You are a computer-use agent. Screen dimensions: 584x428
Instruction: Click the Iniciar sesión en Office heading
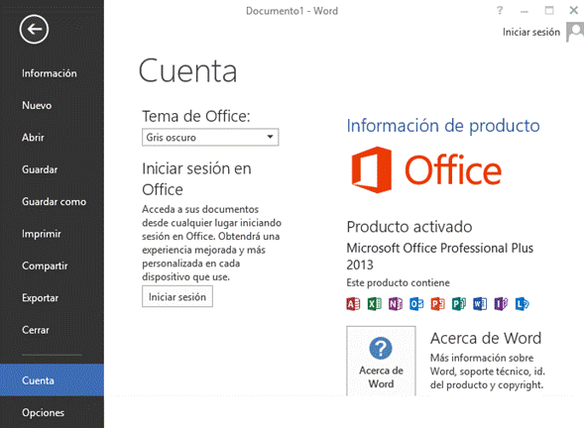click(x=196, y=179)
